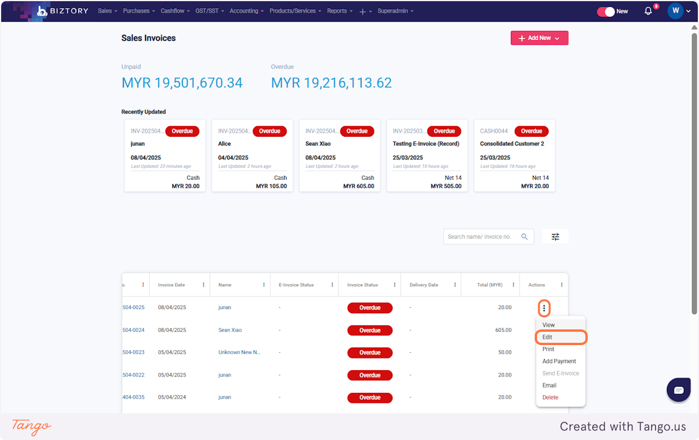
Task: Expand the Accounting menu
Action: pyautogui.click(x=246, y=11)
